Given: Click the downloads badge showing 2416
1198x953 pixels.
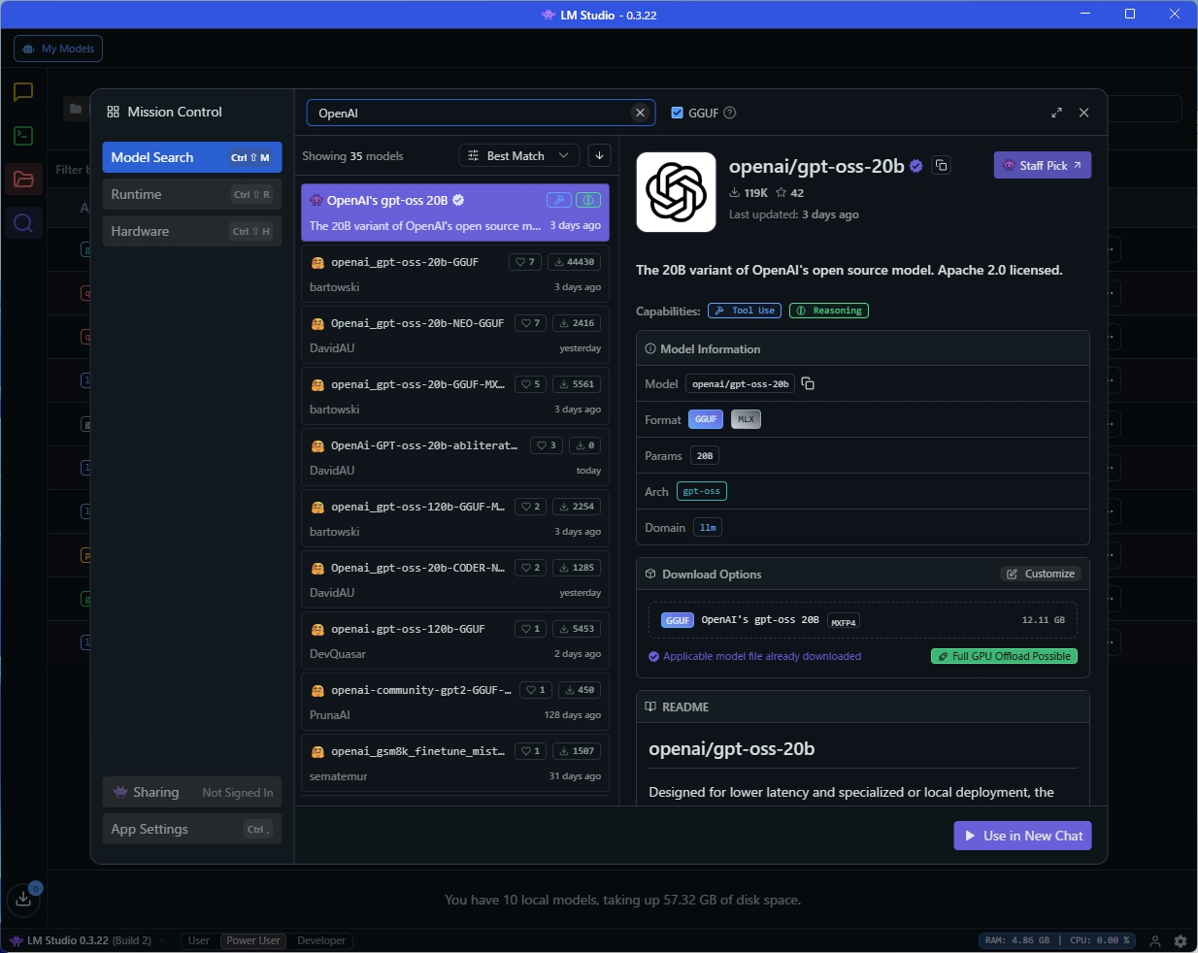Looking at the screenshot, I should (x=577, y=323).
